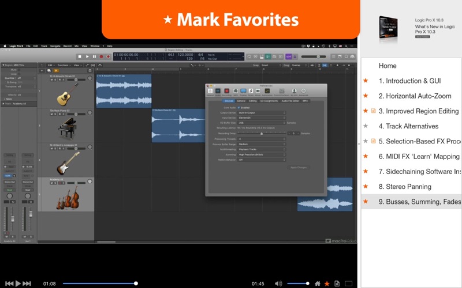Screen dimensions: 462x288
Task: Open Automation preferences icon
Action: click(267, 92)
